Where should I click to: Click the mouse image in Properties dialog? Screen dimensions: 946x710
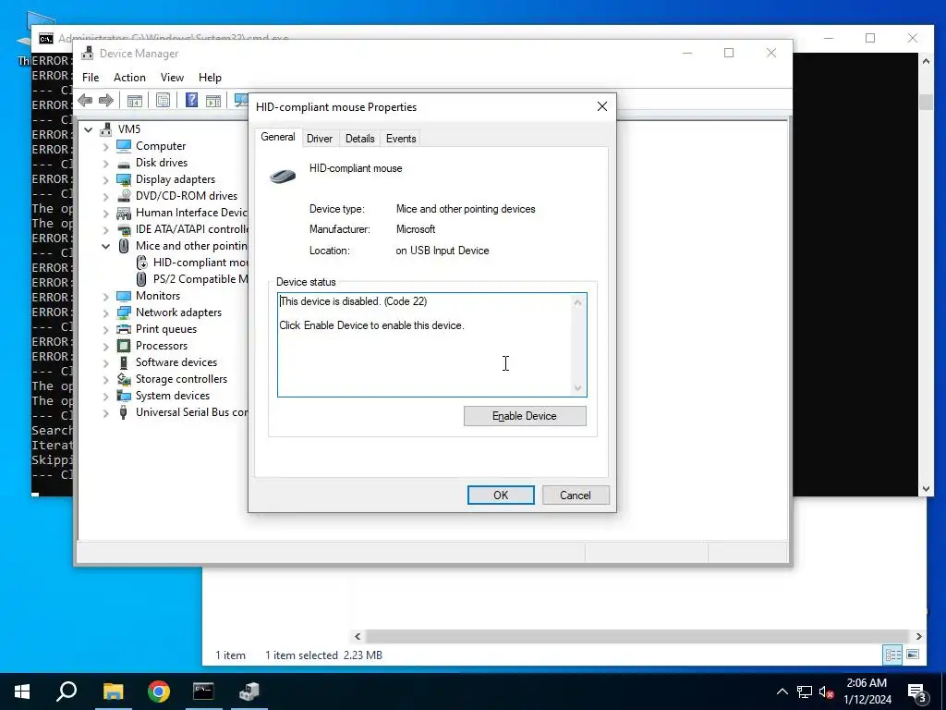[x=283, y=176]
